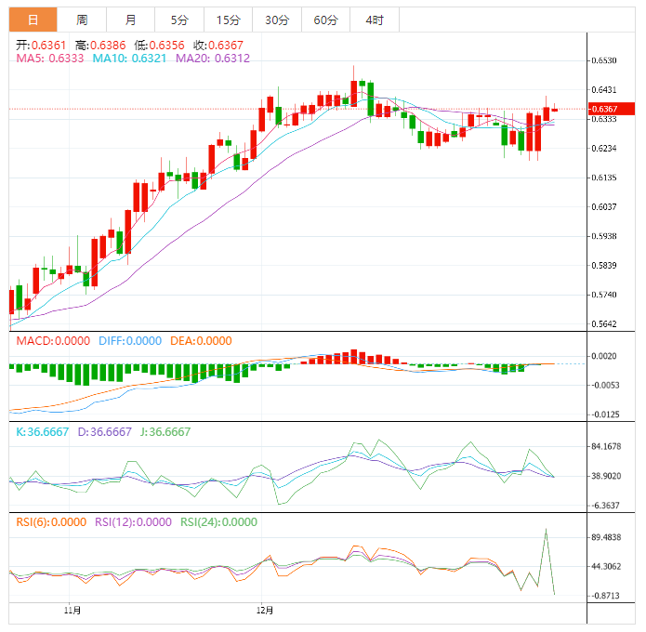Click the DEA value label
This screenshot has width=646, height=632.
[x=199, y=341]
